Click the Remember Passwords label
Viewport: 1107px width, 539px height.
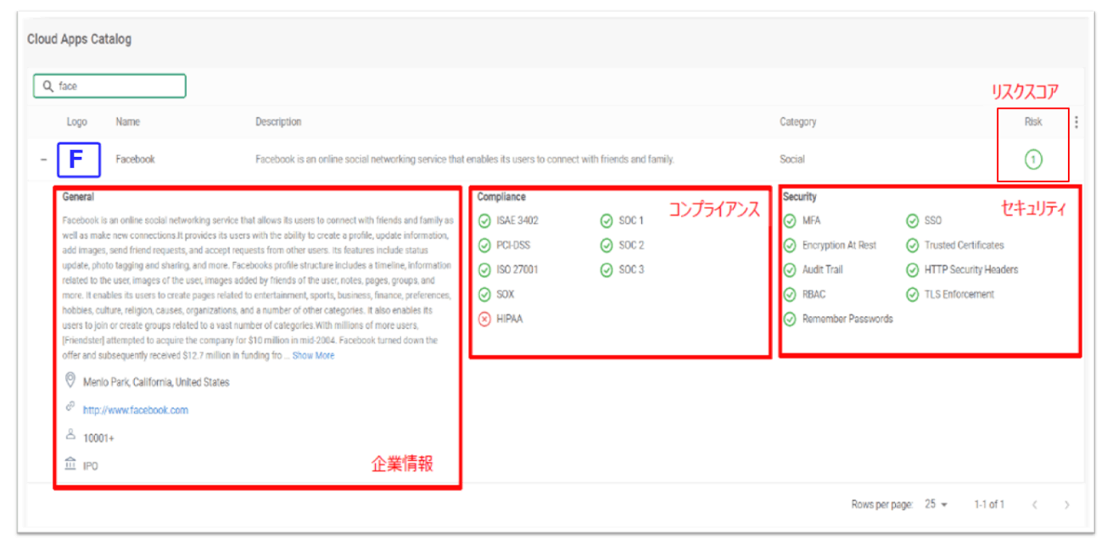click(847, 320)
